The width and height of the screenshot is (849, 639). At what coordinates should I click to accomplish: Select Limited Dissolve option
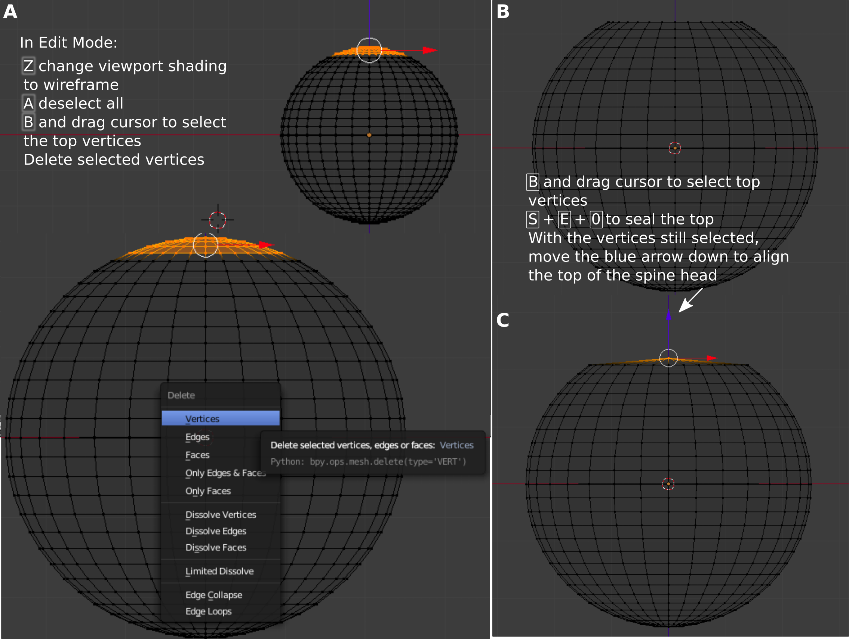point(219,571)
